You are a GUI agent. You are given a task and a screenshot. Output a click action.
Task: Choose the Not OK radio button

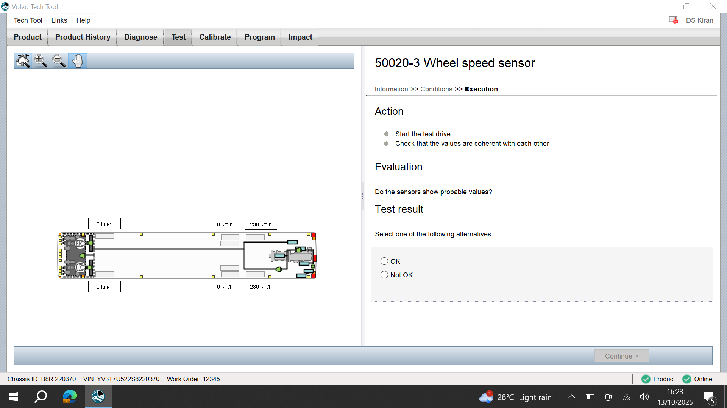(x=384, y=275)
